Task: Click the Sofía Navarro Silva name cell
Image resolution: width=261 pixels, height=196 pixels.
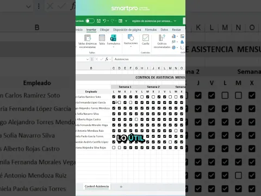Action: coord(93,114)
